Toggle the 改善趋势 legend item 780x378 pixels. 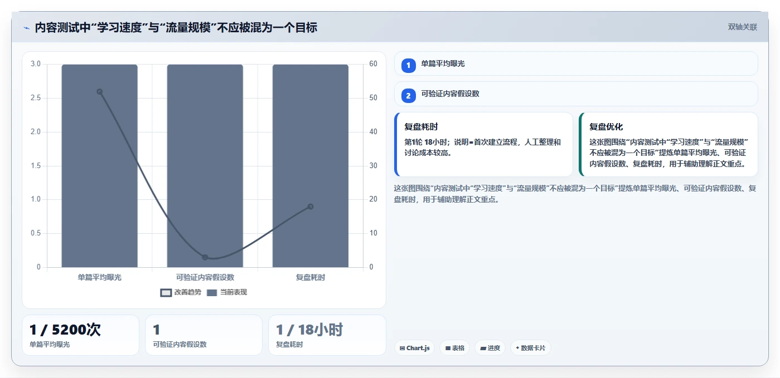[181, 292]
